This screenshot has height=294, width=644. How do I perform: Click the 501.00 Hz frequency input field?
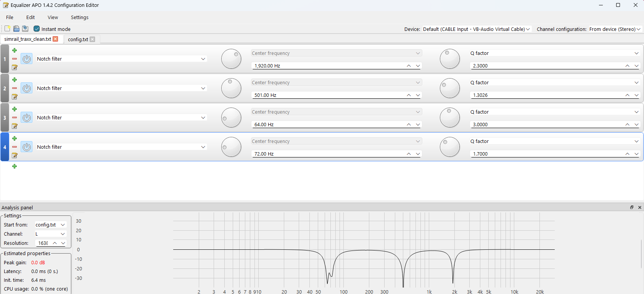click(x=328, y=95)
